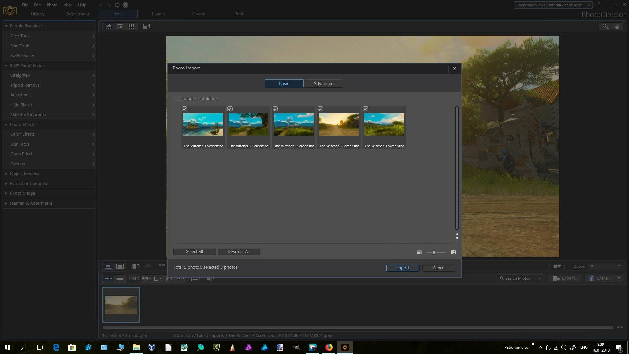Switch to the Advanced import tab
This screenshot has width=629, height=354.
pos(323,83)
